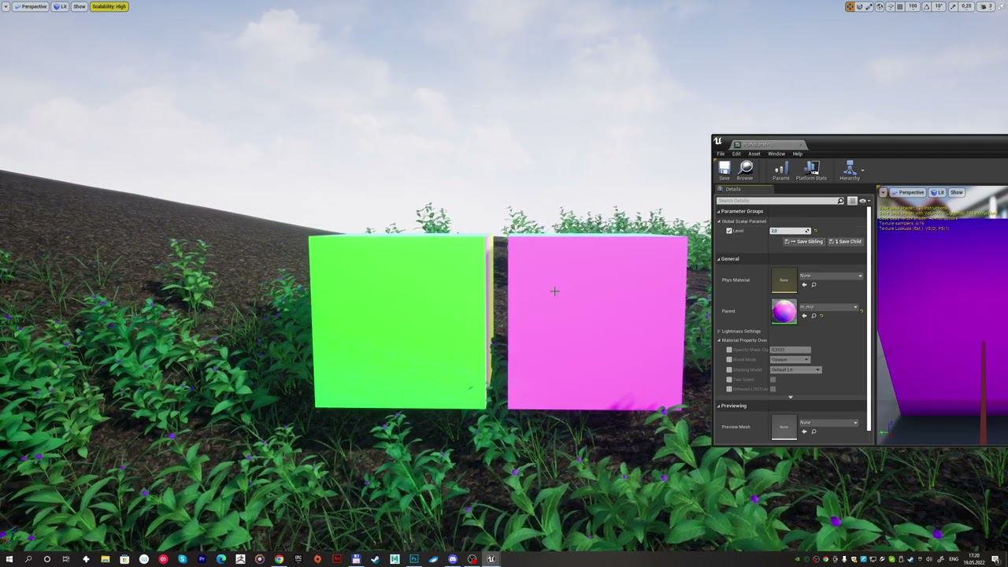This screenshot has width=1008, height=567.
Task: Browse to Preview Mesh asset magnifier
Action: pos(813,432)
